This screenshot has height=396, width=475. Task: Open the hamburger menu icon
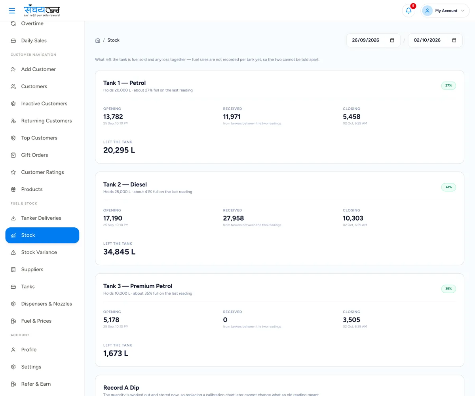pos(12,11)
